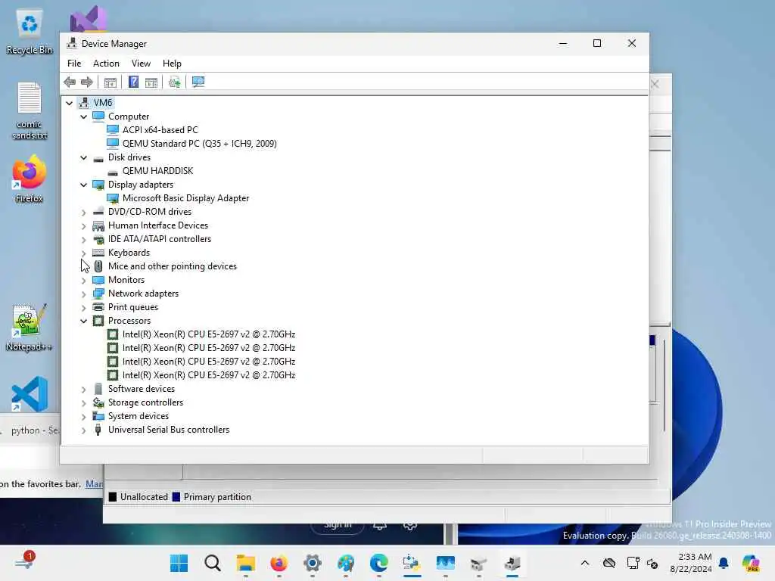The image size is (775, 581).
Task: Show hidden system tray icons
Action: [585, 563]
